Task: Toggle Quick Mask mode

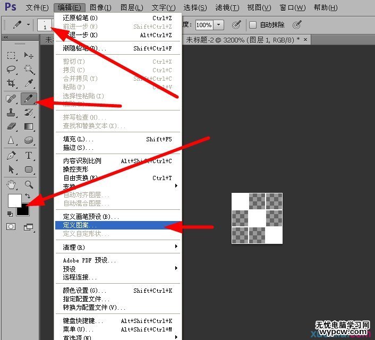Action: (x=11, y=227)
